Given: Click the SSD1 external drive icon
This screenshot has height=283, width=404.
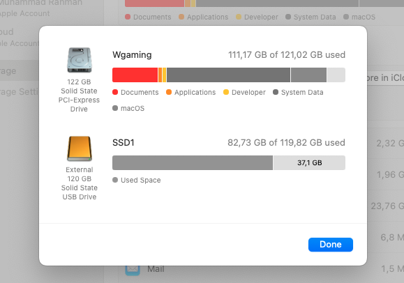Looking at the screenshot, I should (80, 148).
